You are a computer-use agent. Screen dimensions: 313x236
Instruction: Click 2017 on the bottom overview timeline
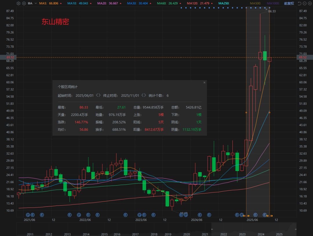click(135, 234)
